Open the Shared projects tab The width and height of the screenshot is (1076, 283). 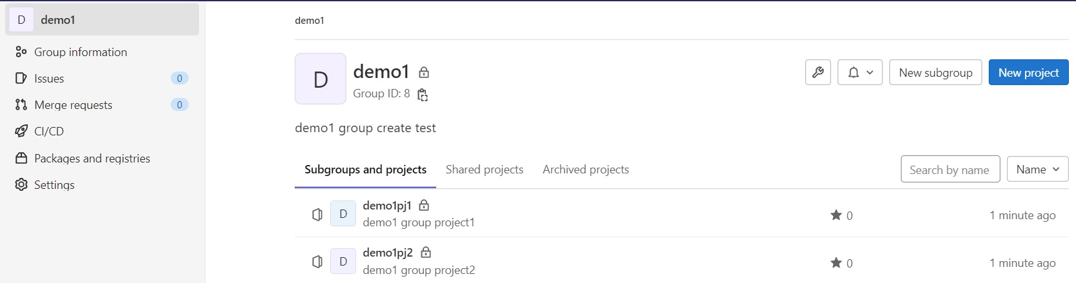click(x=485, y=170)
